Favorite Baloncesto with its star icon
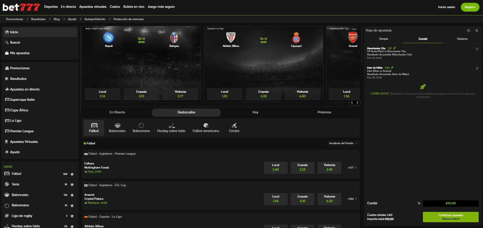The image size is (483, 228). click(72, 195)
